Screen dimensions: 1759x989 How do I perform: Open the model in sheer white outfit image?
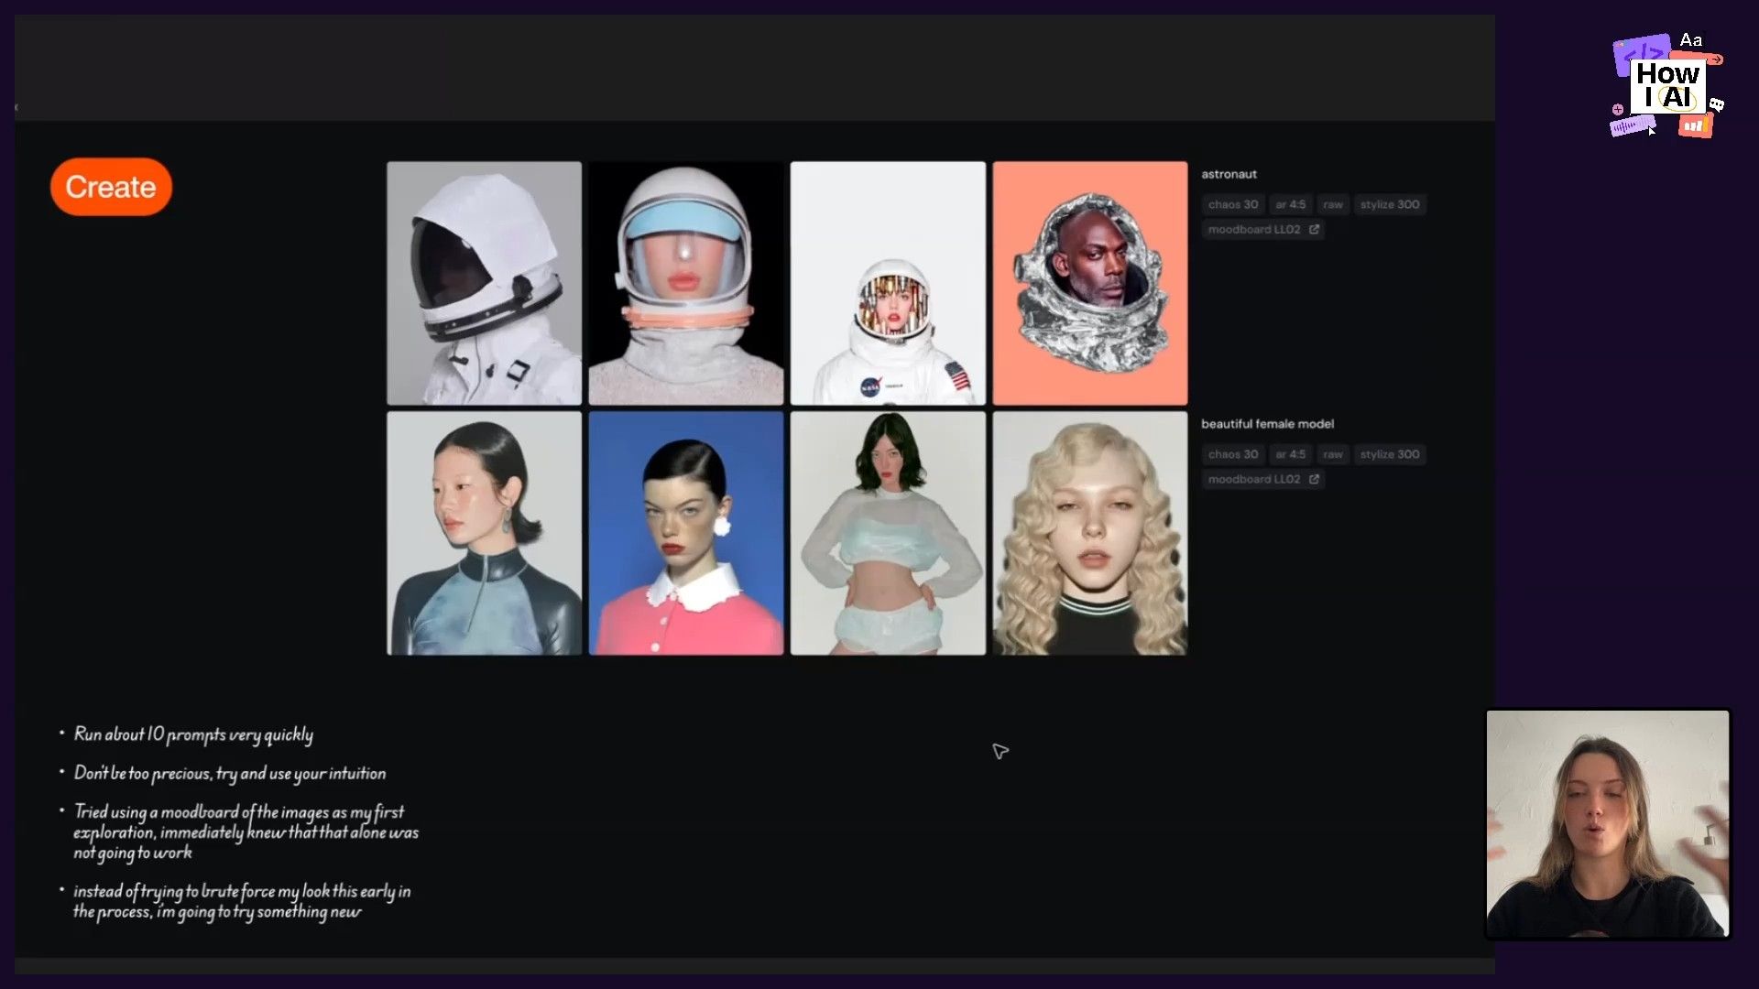point(888,533)
